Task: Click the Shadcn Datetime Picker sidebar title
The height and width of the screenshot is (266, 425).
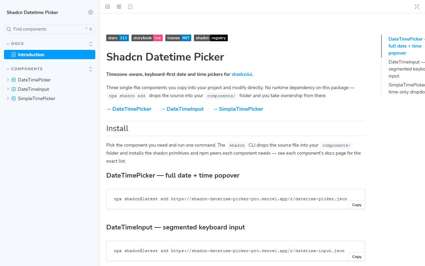Action: point(33,12)
